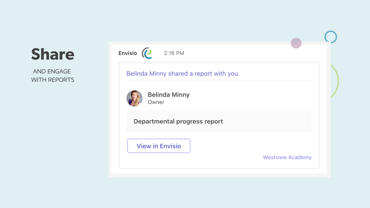370x208 pixels.
Task: Click the Envisio sender name
Action: [x=128, y=53]
